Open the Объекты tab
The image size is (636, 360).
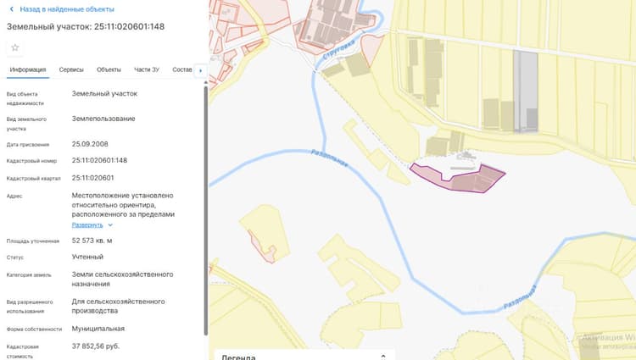(x=109, y=69)
